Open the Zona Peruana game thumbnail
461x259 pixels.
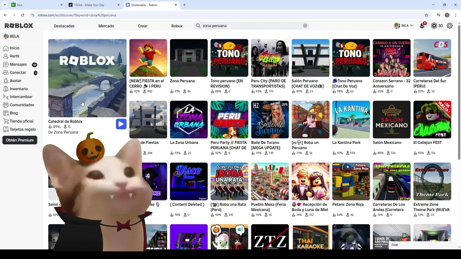tap(189, 58)
